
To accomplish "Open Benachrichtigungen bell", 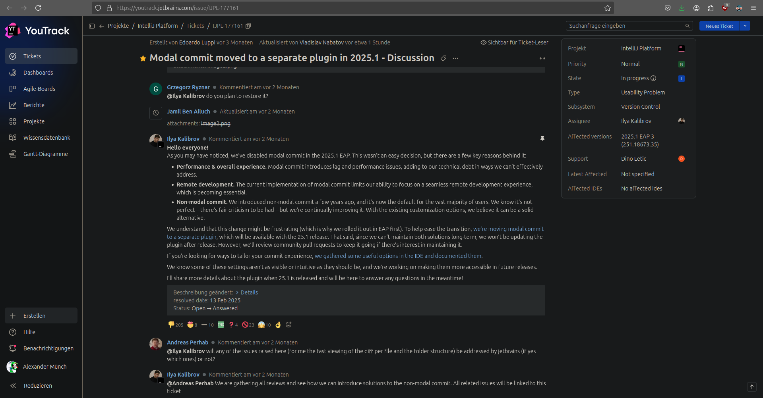I will pyautogui.click(x=41, y=348).
